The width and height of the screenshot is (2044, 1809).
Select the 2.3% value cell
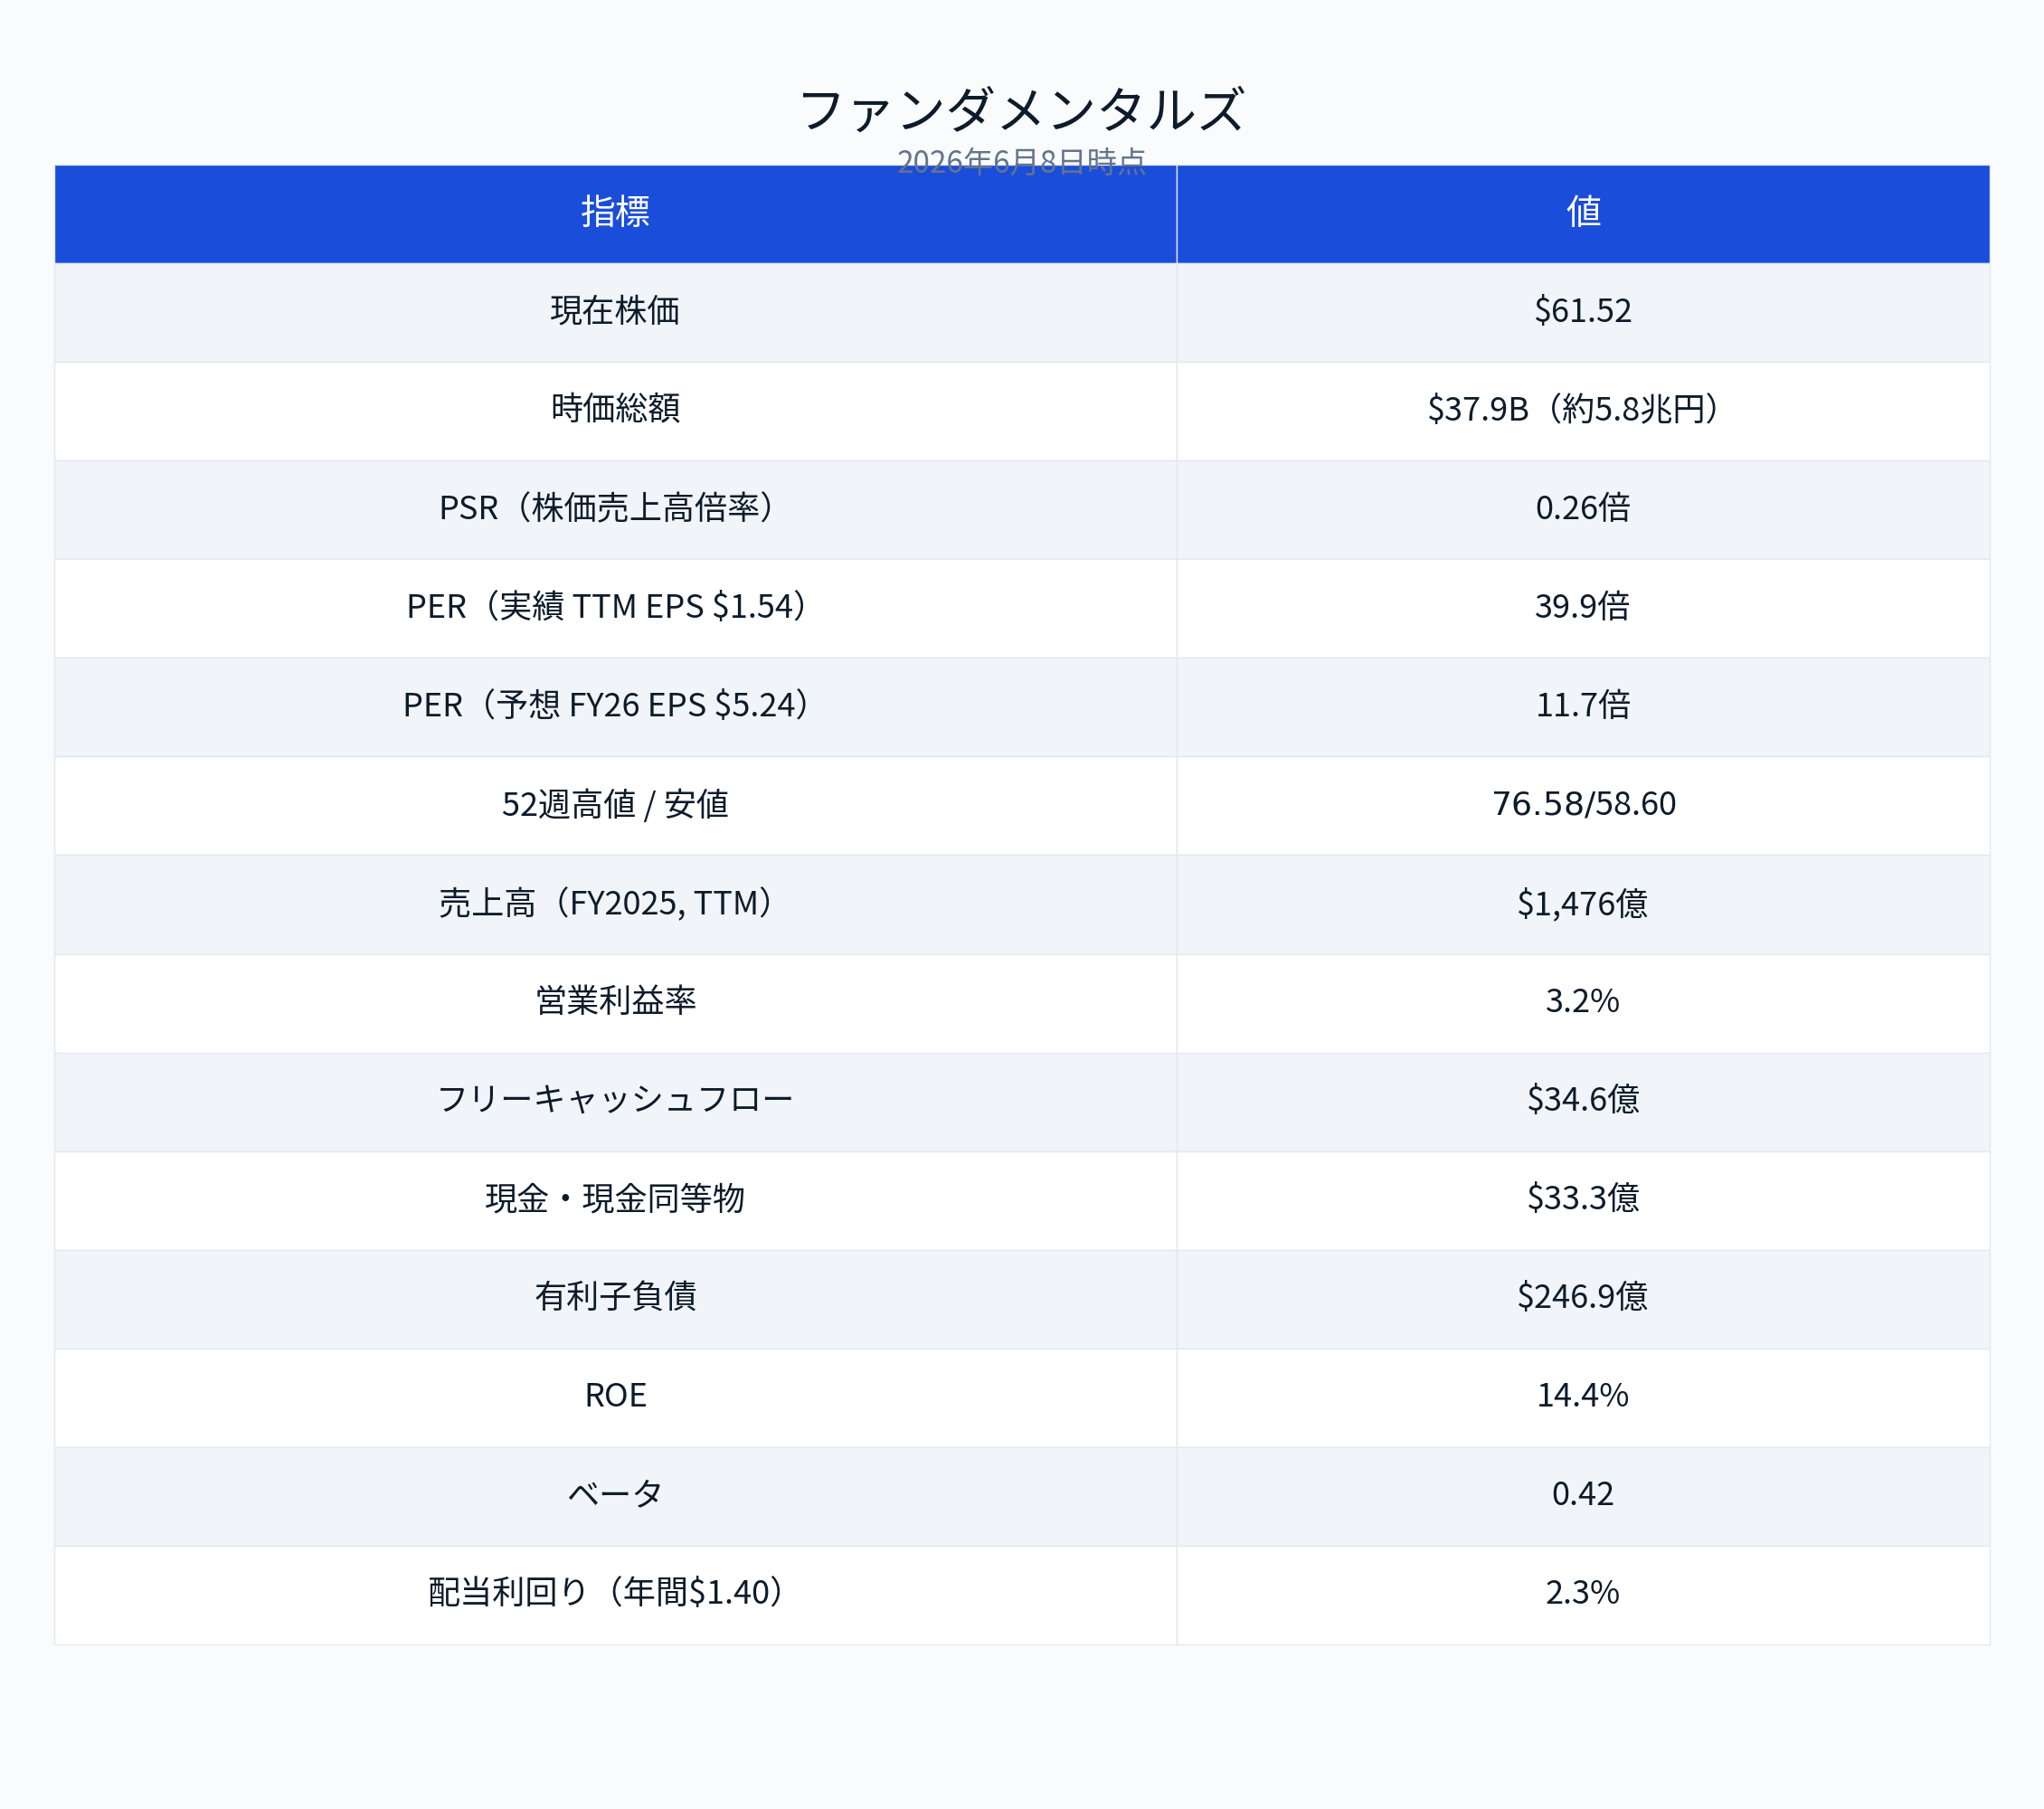pos(1583,1595)
